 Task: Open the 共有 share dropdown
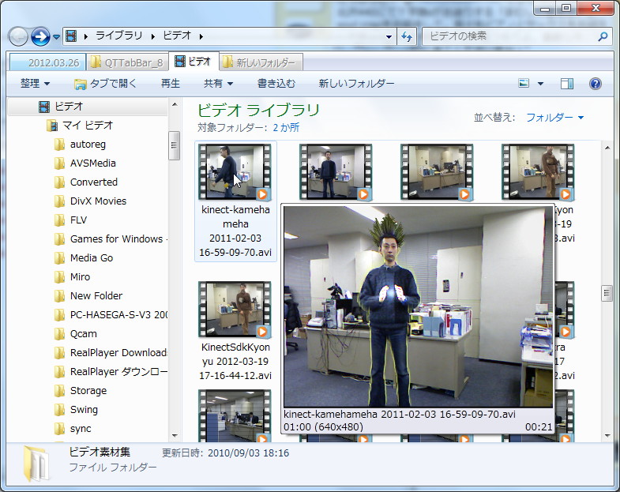pos(218,84)
